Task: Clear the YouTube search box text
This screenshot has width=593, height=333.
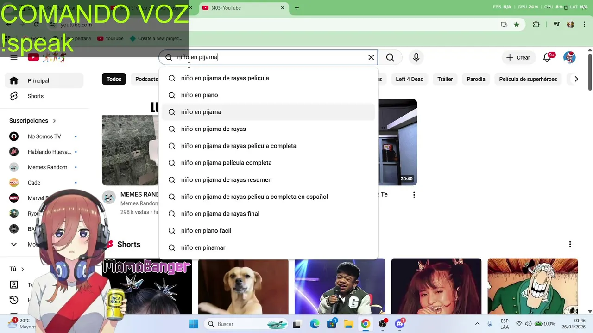Action: (x=371, y=57)
